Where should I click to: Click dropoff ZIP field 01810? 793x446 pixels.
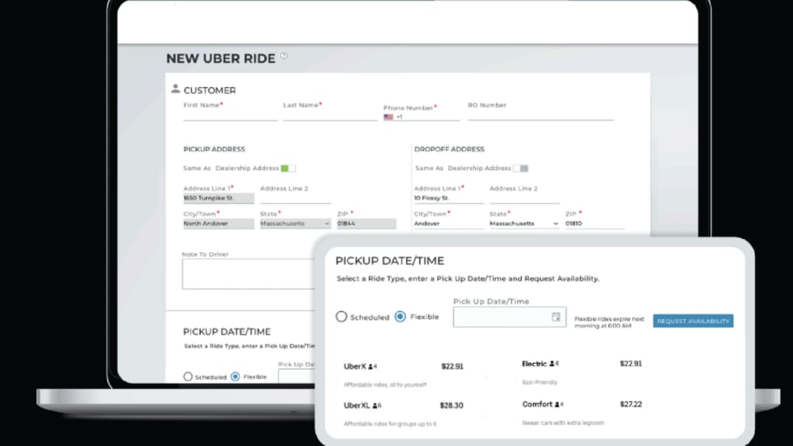[595, 223]
